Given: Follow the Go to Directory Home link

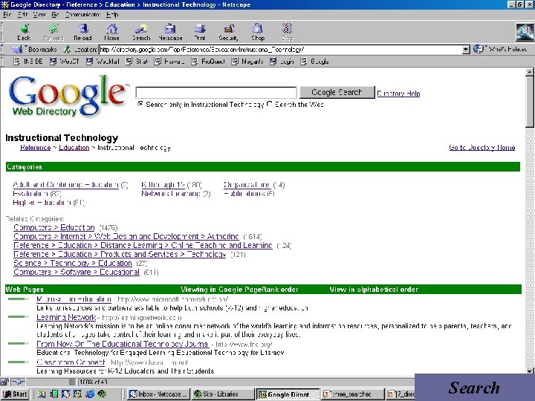Looking at the screenshot, I should click(x=481, y=148).
